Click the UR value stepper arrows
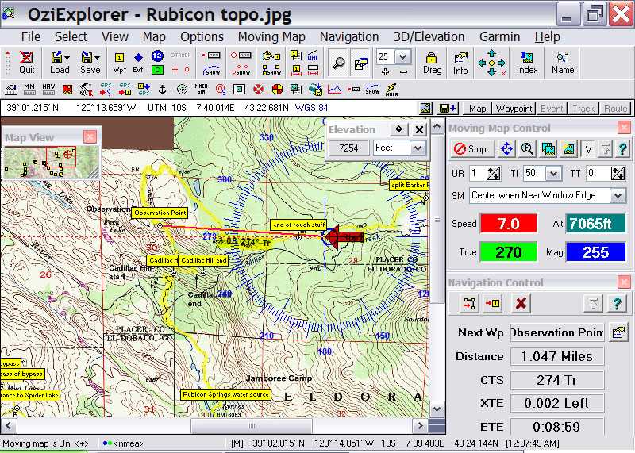Image resolution: width=635 pixels, height=453 pixels. pos(493,174)
